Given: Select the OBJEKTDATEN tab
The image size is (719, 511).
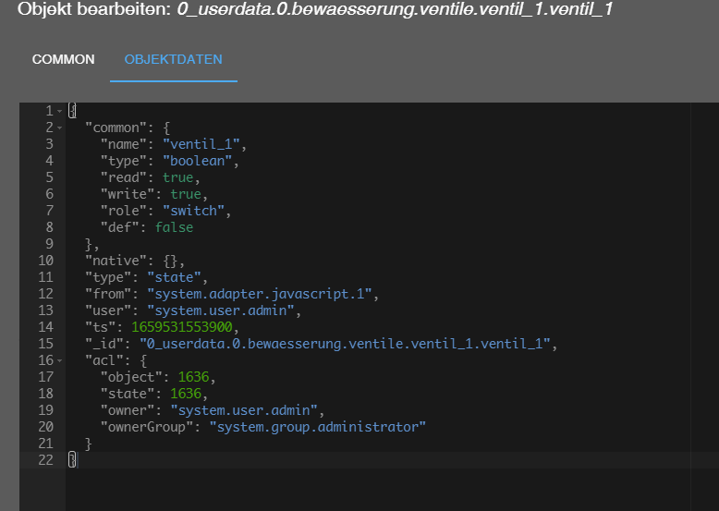Looking at the screenshot, I should [174, 59].
